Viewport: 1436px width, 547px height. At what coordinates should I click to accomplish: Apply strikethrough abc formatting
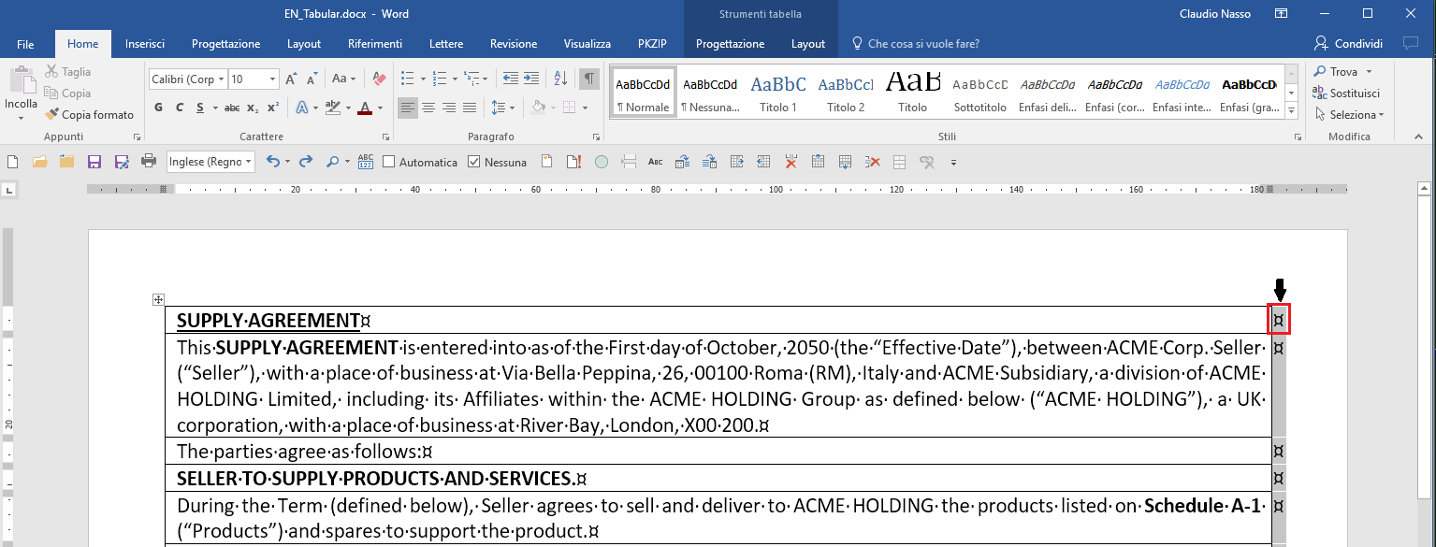[231, 108]
